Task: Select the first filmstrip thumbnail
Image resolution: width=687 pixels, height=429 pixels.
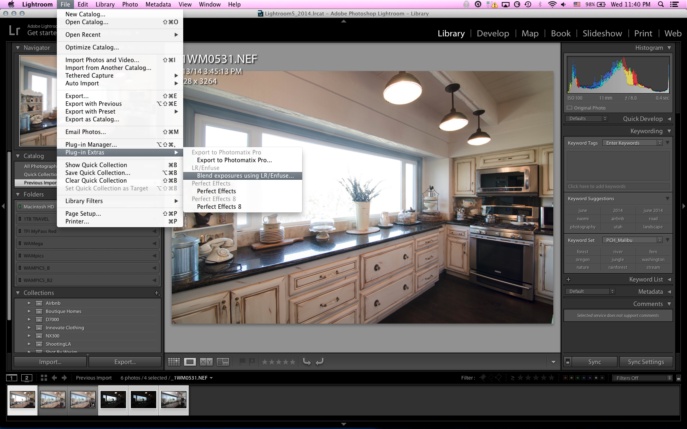Action: [22, 400]
